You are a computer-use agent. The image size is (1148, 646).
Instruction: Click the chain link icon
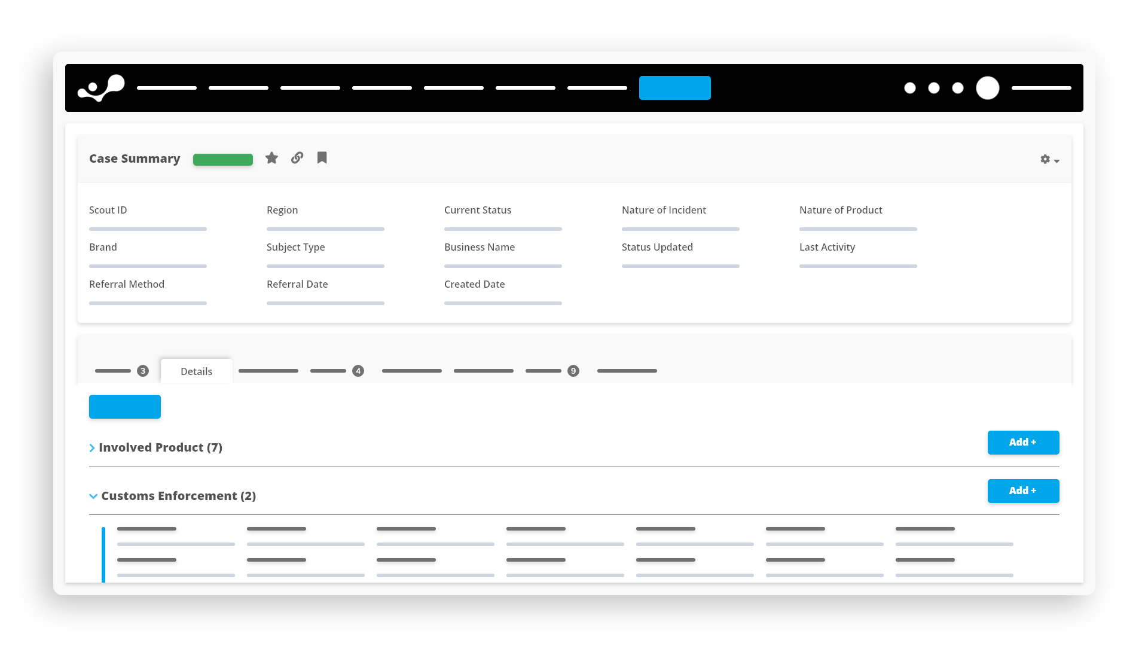pos(297,158)
